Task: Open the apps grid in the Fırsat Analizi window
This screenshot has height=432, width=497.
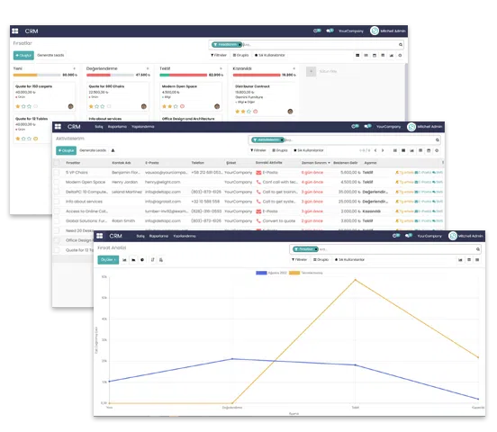Action: [x=100, y=236]
